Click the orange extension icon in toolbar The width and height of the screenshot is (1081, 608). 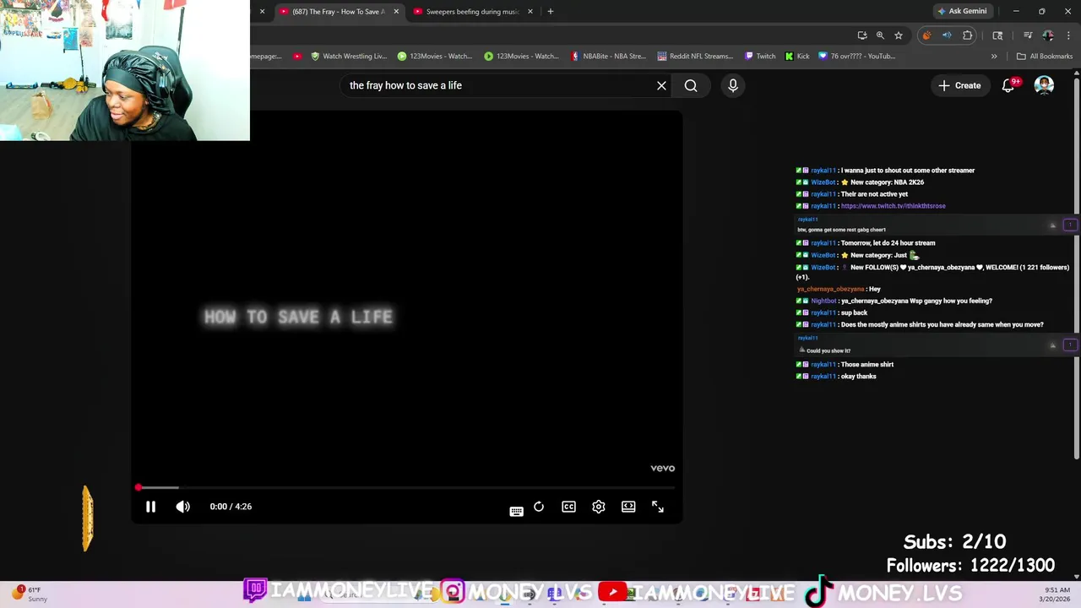coord(926,35)
